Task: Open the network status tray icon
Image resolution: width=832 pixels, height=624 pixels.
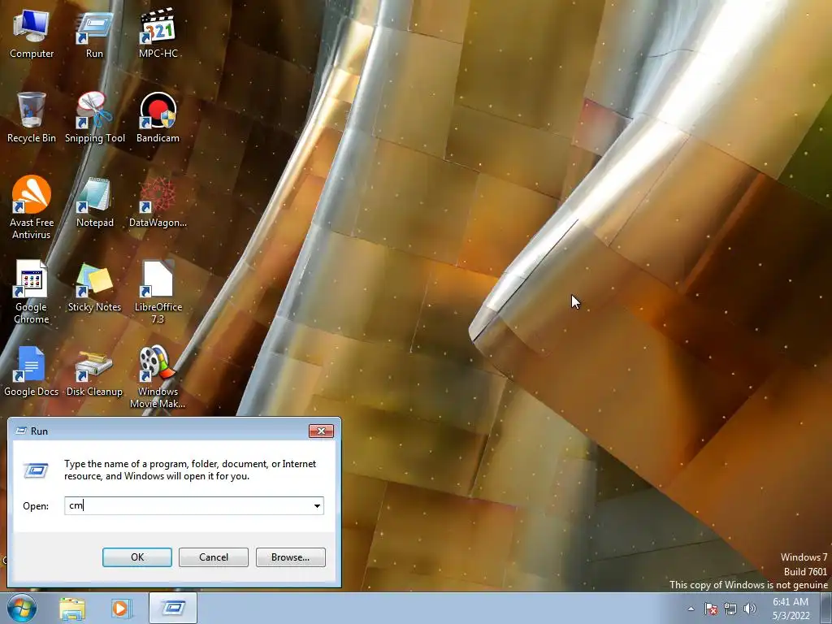Action: pyautogui.click(x=730, y=609)
